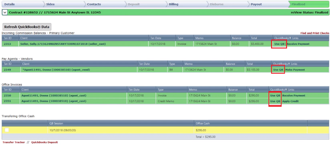This screenshot has width=334, height=149.
Task: Click Receive Payment for invoice 2350
Action: click(x=294, y=96)
